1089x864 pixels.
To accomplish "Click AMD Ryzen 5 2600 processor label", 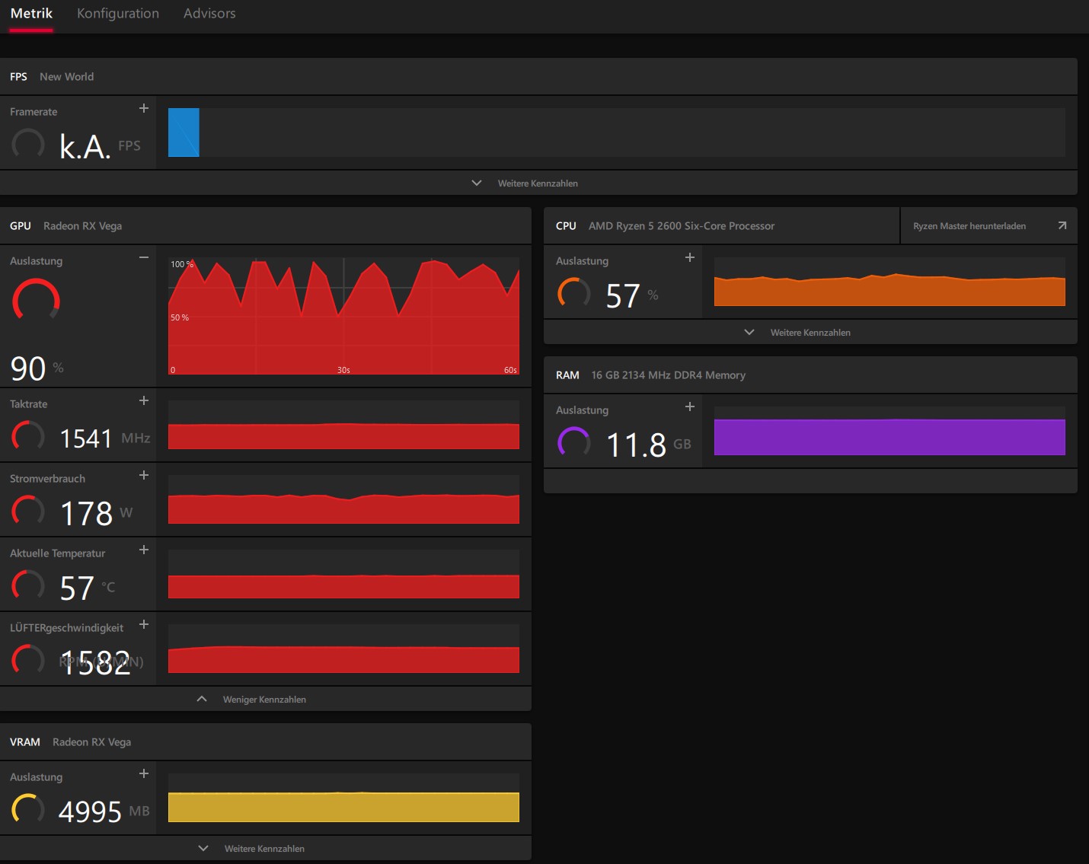I will [682, 226].
